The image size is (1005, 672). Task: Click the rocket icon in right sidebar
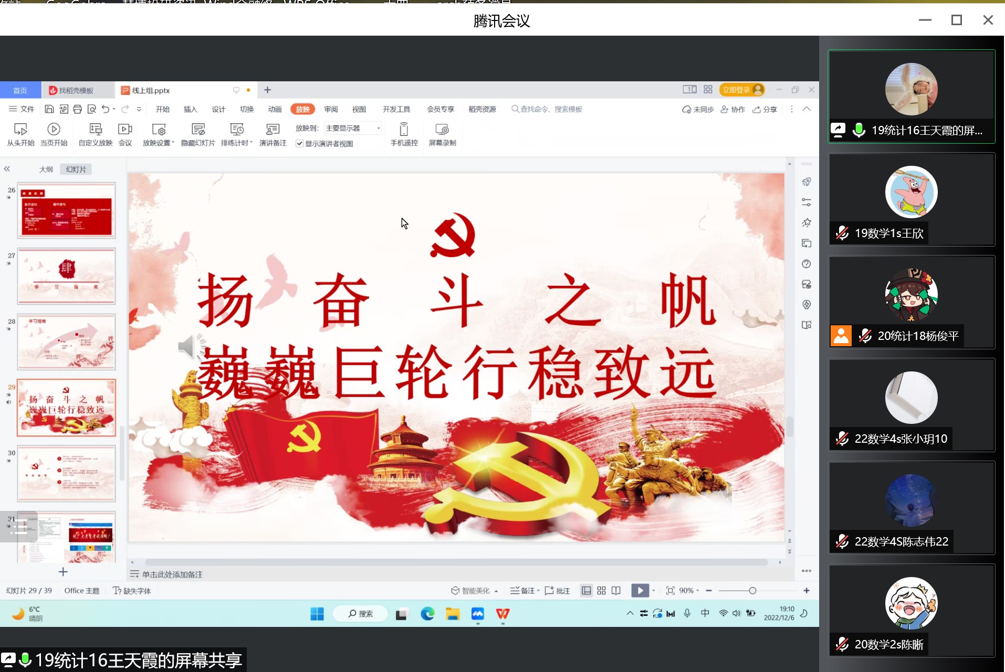tap(807, 182)
